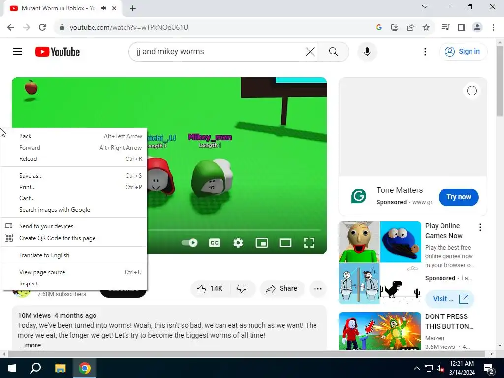The image size is (504, 378).
Task: Choose Print... in context menu
Action: (74, 187)
